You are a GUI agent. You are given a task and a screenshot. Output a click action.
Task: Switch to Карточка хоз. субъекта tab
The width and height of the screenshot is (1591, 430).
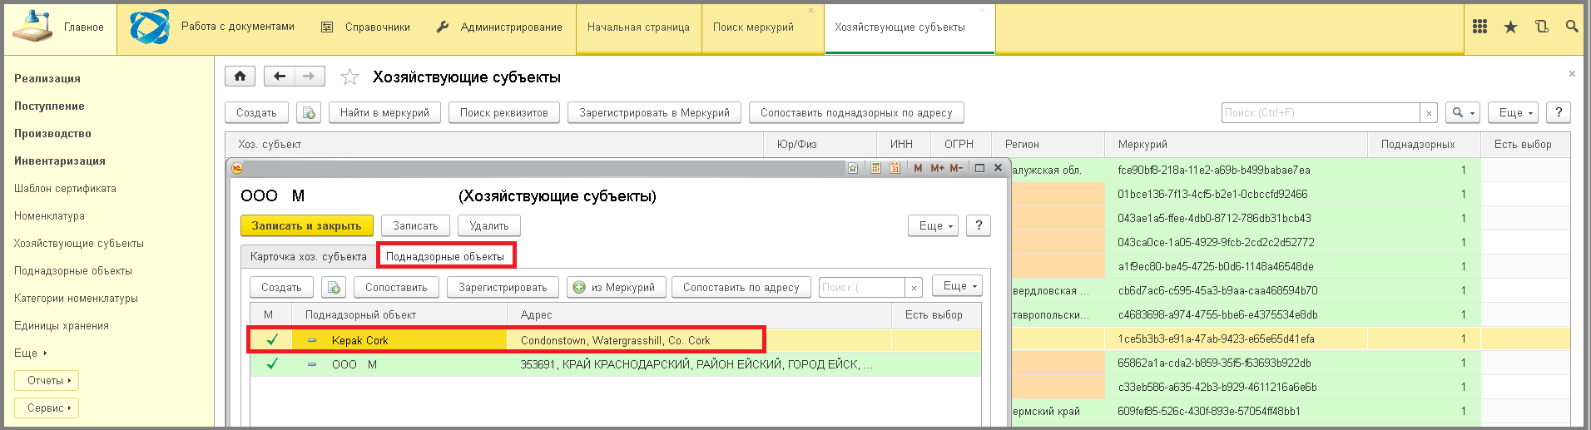point(308,256)
